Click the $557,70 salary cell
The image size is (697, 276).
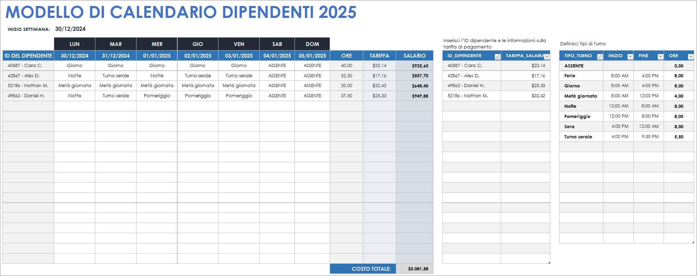pyautogui.click(x=414, y=75)
